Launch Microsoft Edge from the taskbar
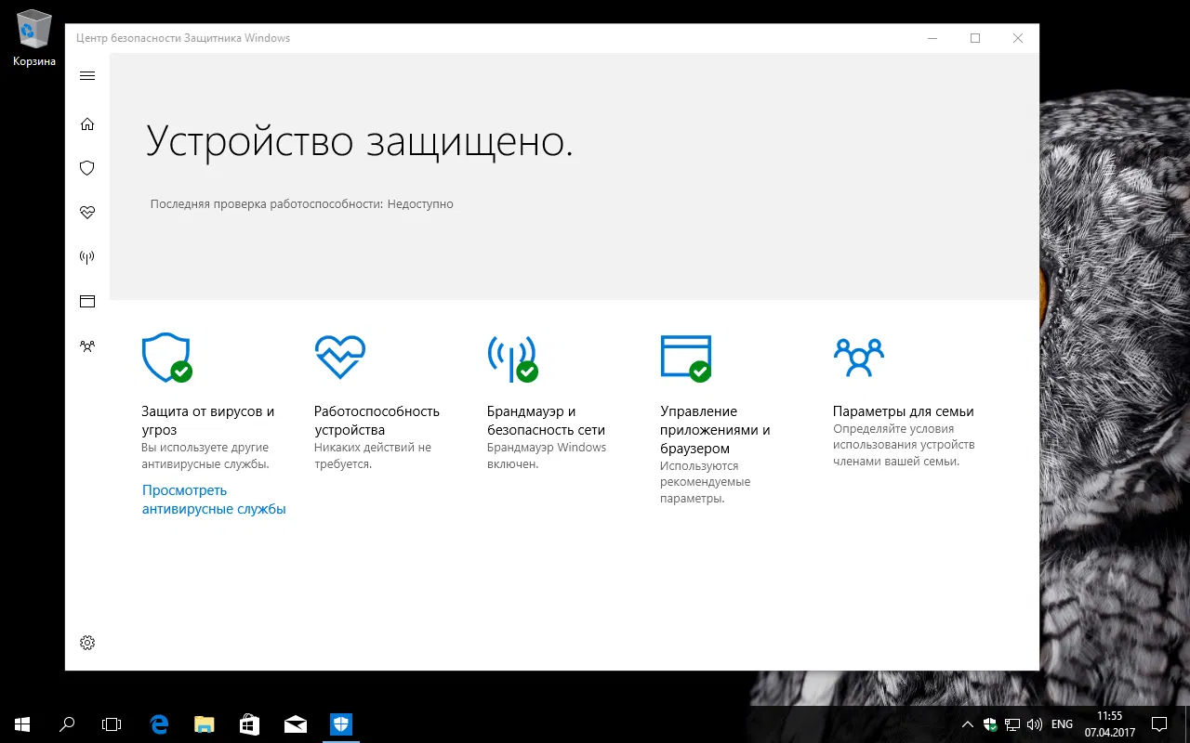The width and height of the screenshot is (1190, 743). tap(158, 723)
